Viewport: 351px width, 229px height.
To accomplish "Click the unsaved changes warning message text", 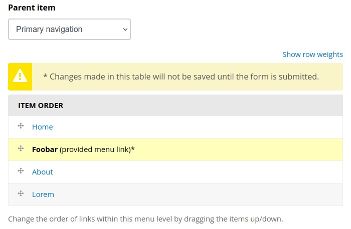I will tap(181, 77).
